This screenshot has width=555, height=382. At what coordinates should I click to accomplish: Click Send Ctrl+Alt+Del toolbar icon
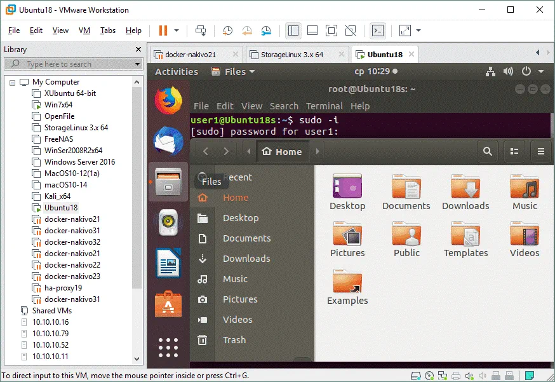click(201, 31)
